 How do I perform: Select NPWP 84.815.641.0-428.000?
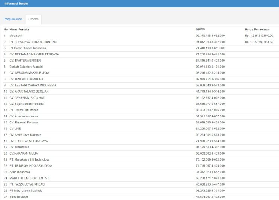coord(210,61)
